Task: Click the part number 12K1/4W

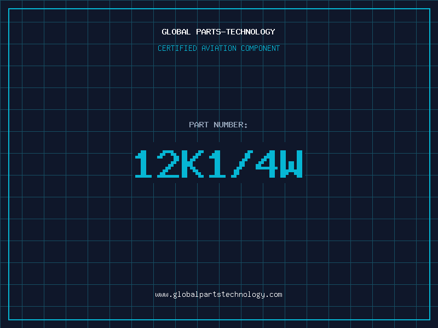Action: [218, 164]
